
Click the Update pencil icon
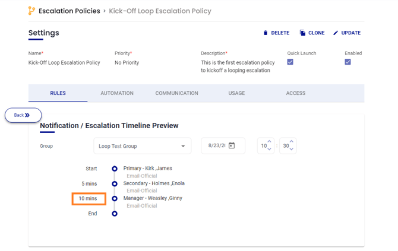[336, 33]
